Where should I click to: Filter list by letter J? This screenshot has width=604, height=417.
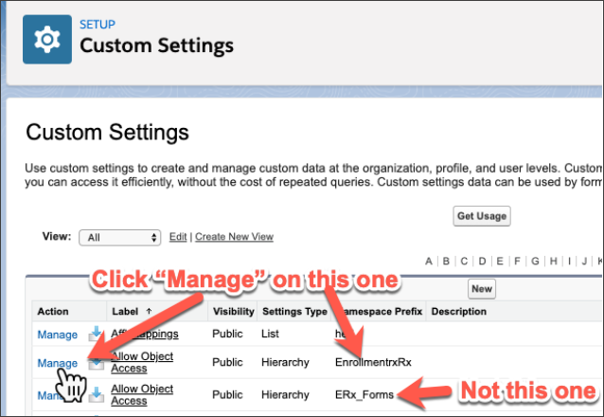[582, 262]
